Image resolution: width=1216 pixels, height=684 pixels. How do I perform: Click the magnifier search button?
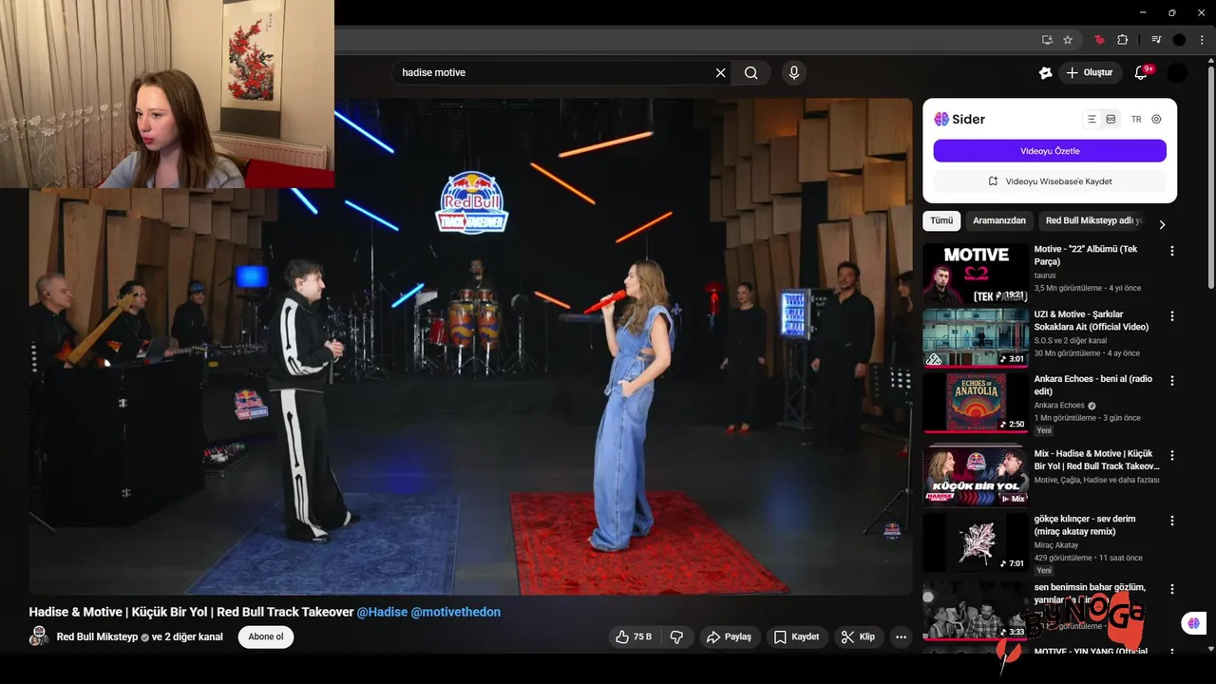point(751,72)
